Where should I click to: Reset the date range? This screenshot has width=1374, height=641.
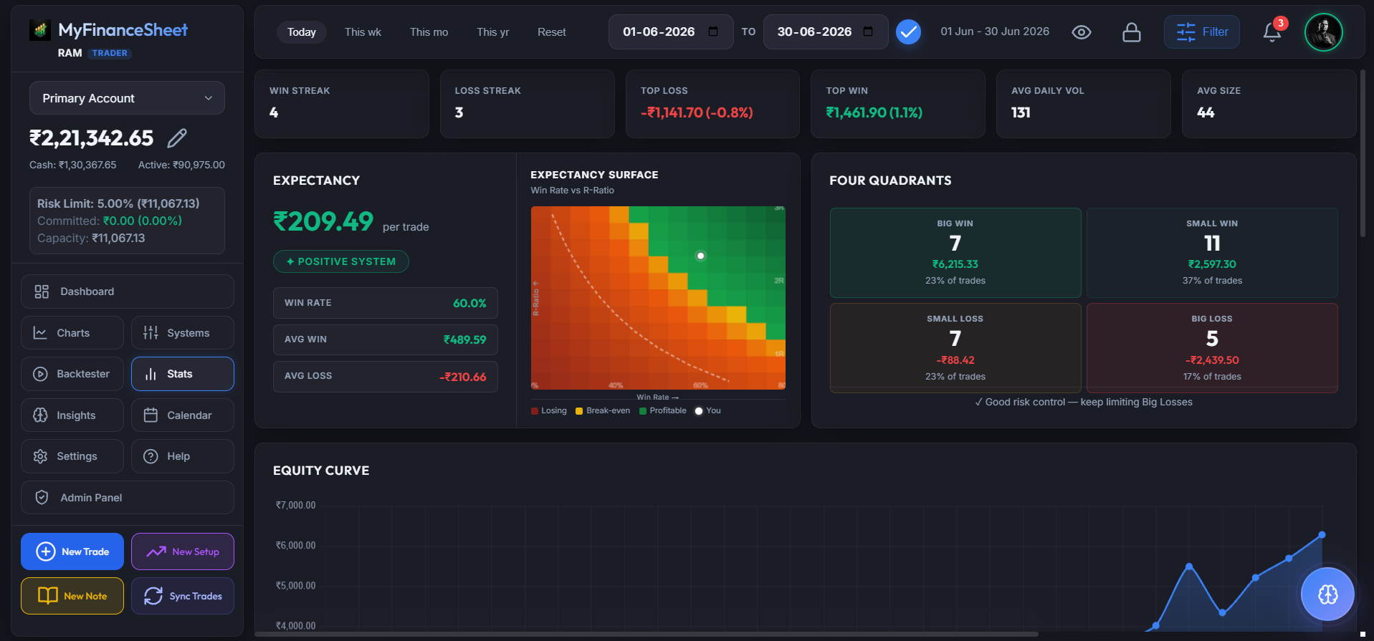pos(552,32)
